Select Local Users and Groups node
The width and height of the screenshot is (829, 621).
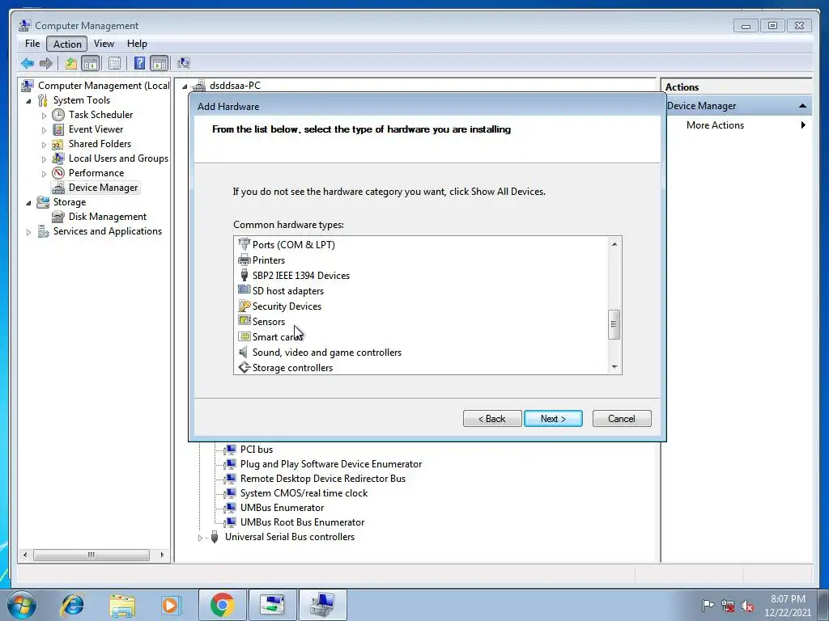point(118,158)
